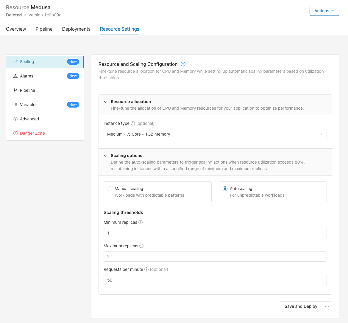The width and height of the screenshot is (348, 323).
Task: Open Alarms in the settings sidebar
Action: point(45,76)
